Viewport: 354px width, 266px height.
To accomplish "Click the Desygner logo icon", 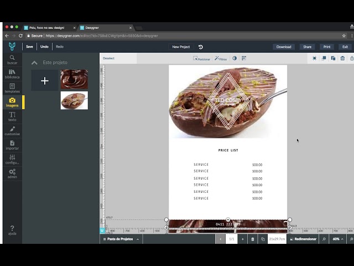I will tap(12, 47).
